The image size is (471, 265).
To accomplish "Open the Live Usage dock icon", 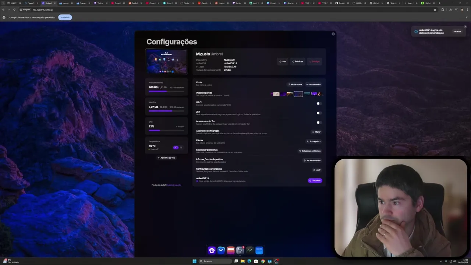I will coord(249,251).
